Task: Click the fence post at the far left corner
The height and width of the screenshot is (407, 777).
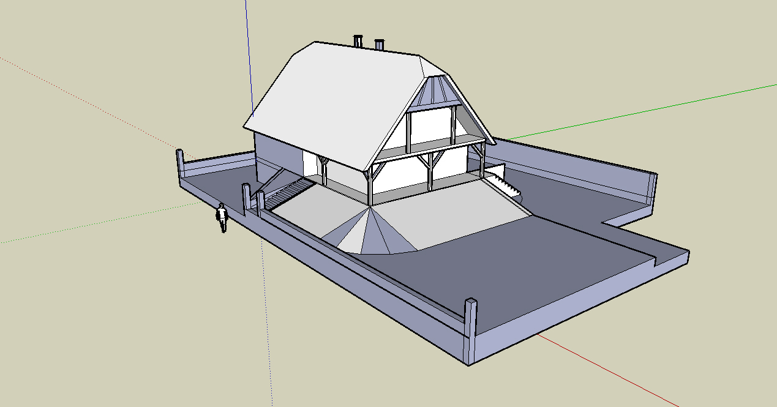Action: (181, 164)
